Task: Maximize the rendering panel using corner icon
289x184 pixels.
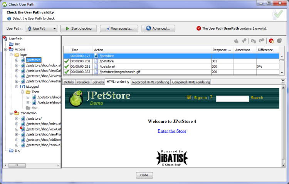Action: click(283, 82)
